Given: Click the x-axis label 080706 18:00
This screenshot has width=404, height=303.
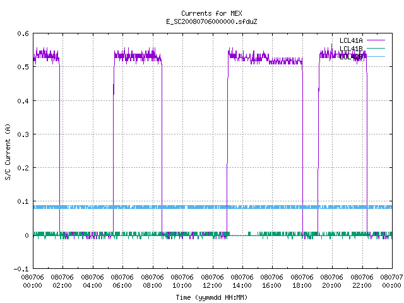Looking at the screenshot, I should click(x=302, y=282).
